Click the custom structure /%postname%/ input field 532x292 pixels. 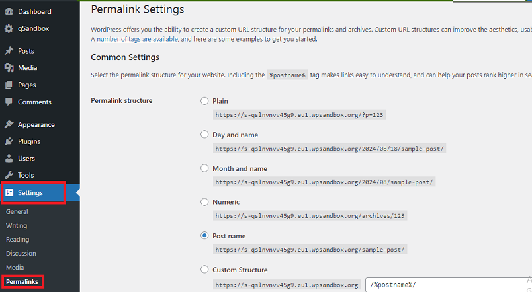(x=447, y=285)
